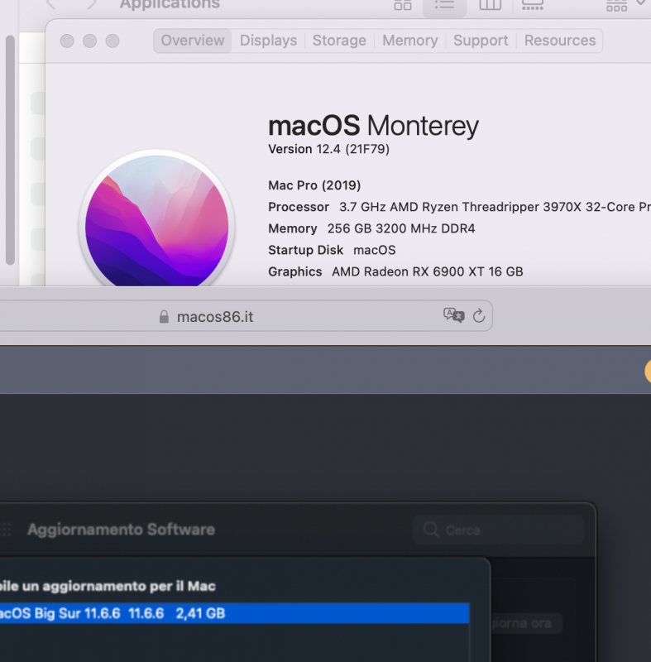Open the Finder group-by dropdown

click(x=625, y=5)
